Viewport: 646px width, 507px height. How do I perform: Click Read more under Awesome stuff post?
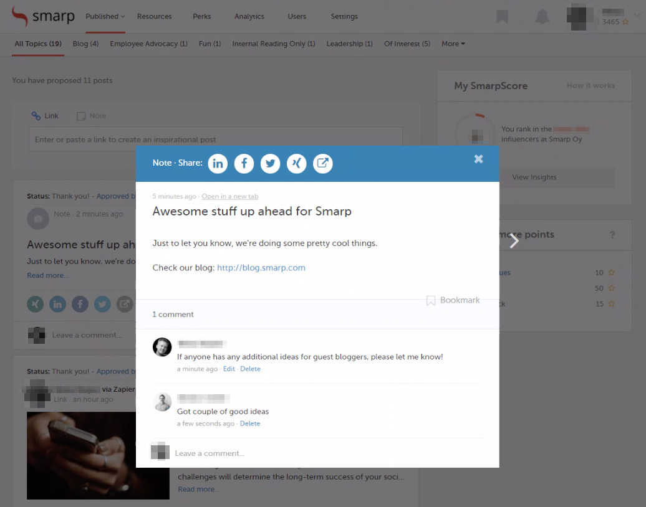tap(48, 275)
